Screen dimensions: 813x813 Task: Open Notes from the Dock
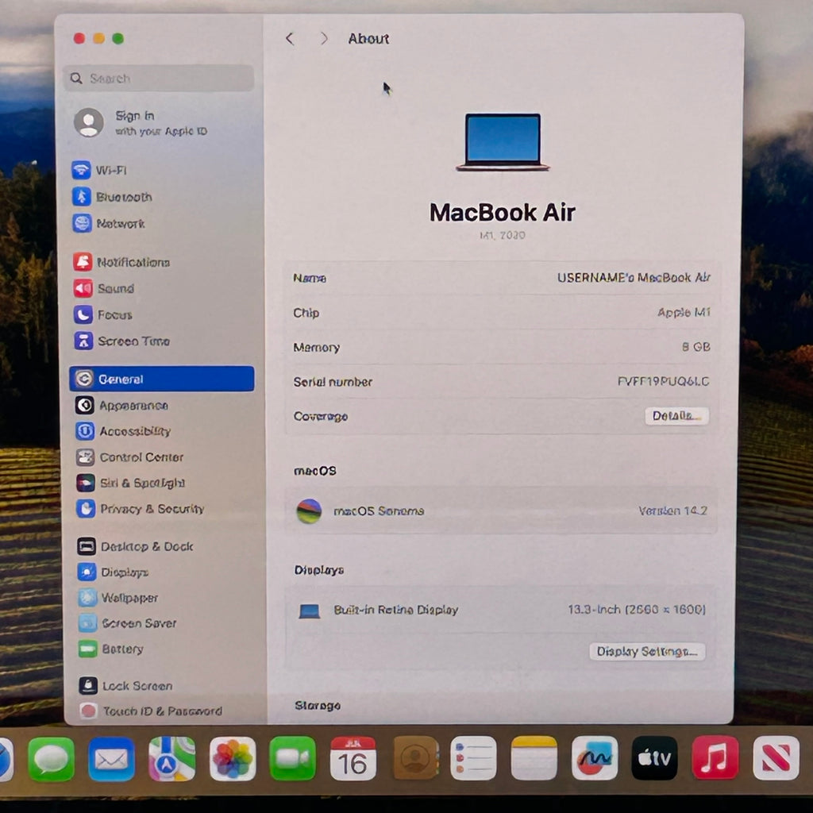click(x=534, y=759)
